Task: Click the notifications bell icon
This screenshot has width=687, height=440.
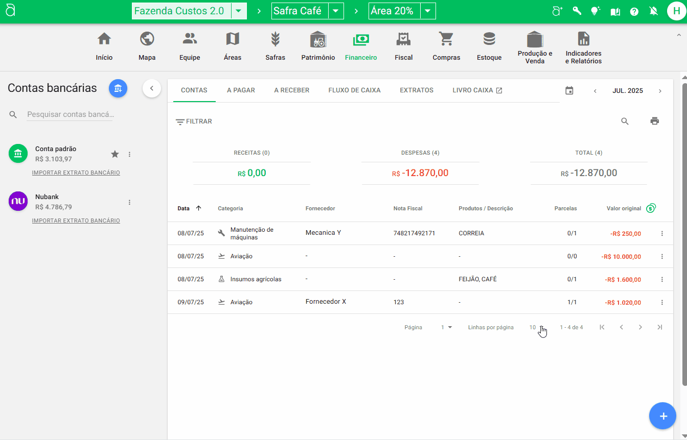Action: point(653,11)
